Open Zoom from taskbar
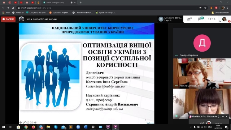231x130 pixels. pos(78,127)
